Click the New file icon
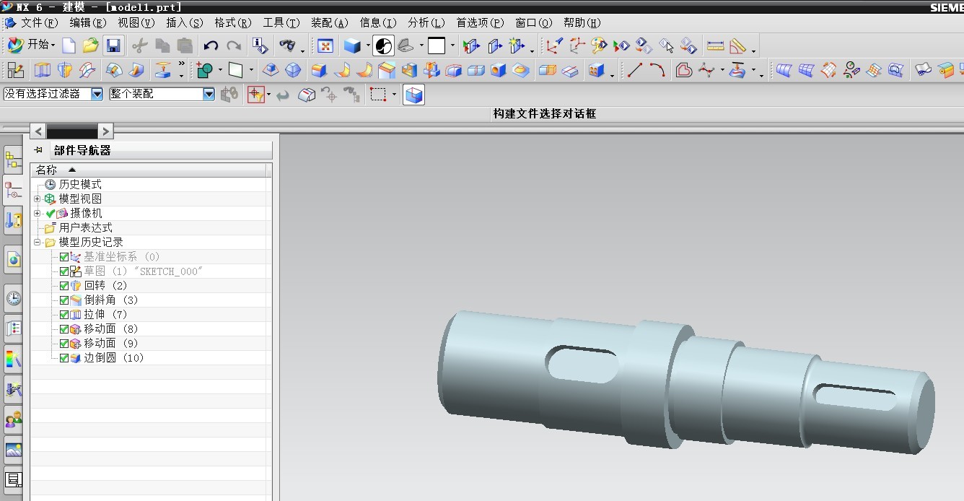The image size is (964, 501). (69, 45)
